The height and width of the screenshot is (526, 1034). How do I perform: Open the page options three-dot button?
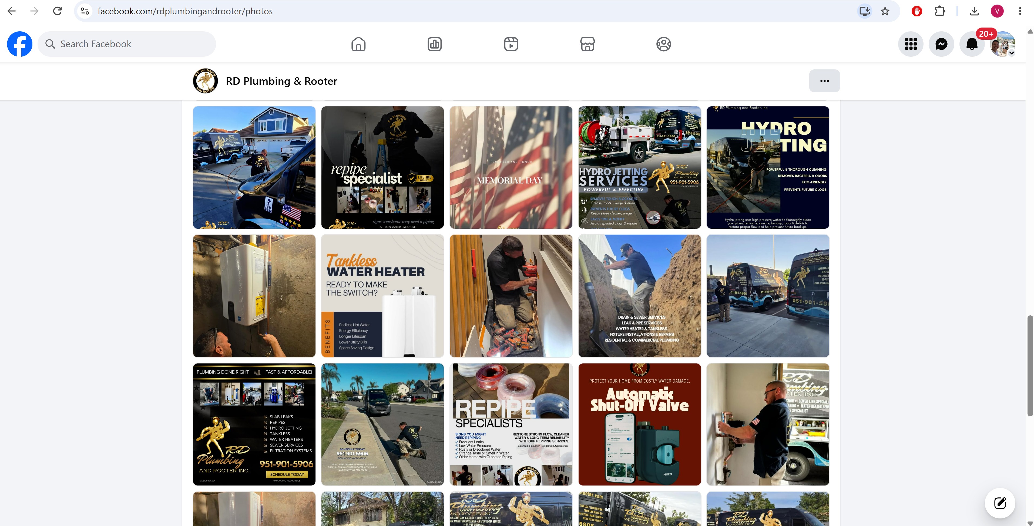(824, 81)
